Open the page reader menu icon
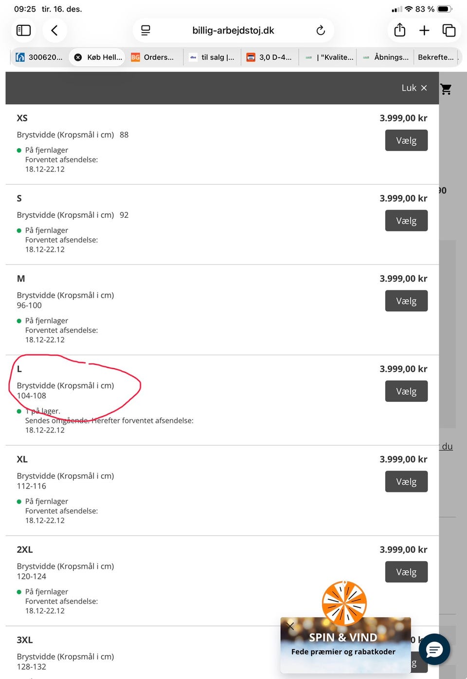The image size is (467, 679). coord(145,30)
